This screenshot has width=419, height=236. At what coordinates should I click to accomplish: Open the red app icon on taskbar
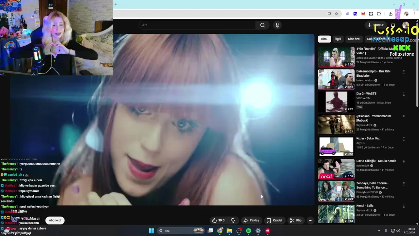pos(268,231)
